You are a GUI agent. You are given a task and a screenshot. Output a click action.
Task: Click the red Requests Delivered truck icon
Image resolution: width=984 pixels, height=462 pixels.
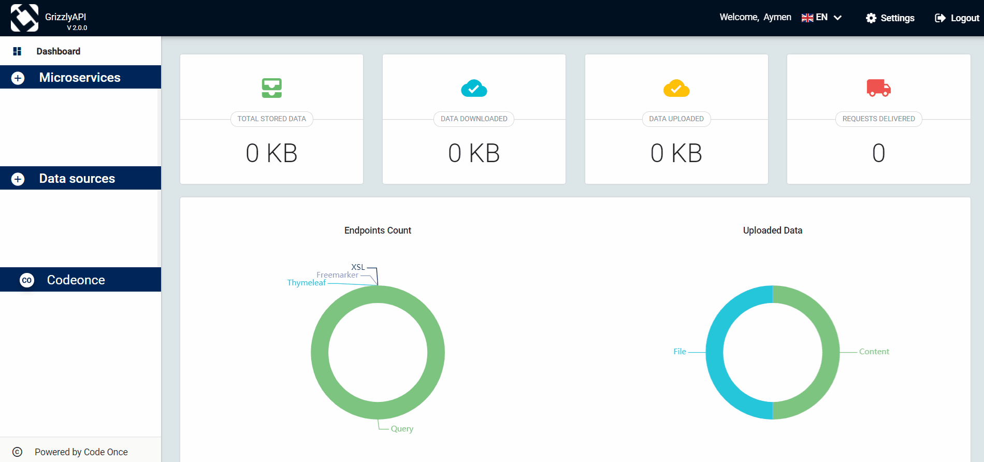879,88
